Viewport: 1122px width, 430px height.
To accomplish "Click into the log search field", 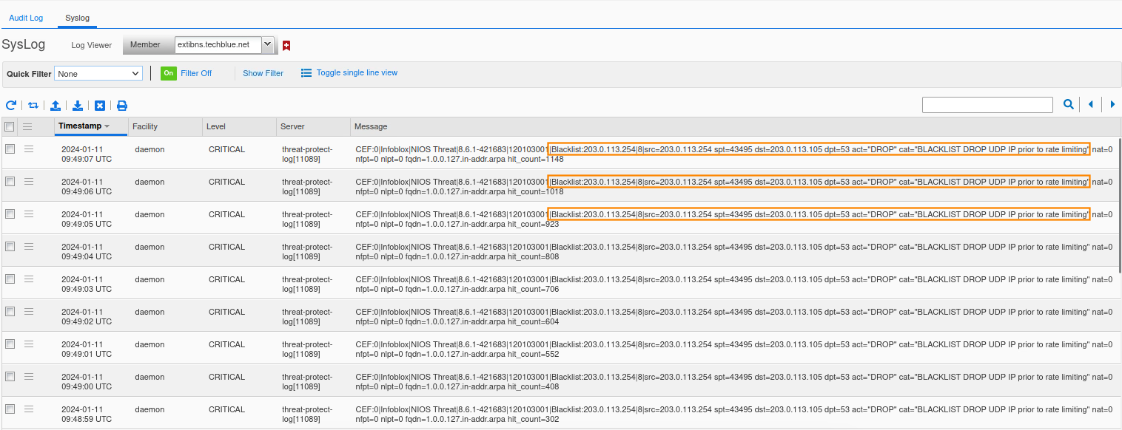I will 987,105.
